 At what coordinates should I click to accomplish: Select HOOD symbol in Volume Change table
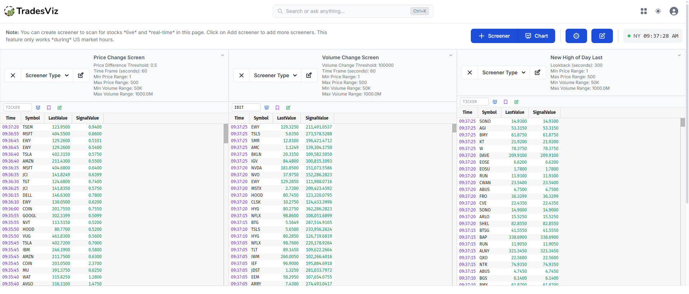tap(257, 195)
